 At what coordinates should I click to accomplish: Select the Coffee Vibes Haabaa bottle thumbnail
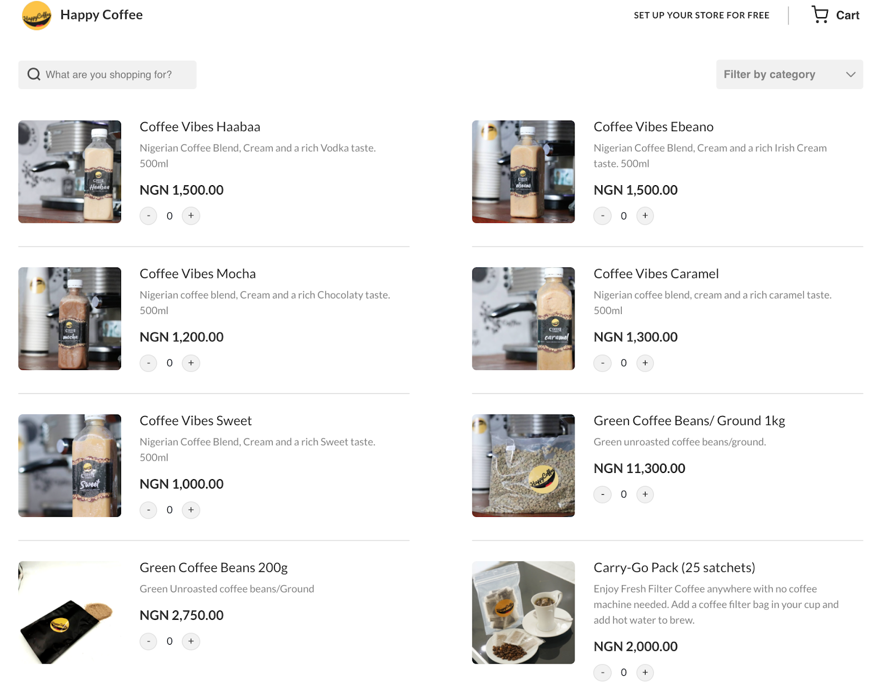pyautogui.click(x=69, y=172)
